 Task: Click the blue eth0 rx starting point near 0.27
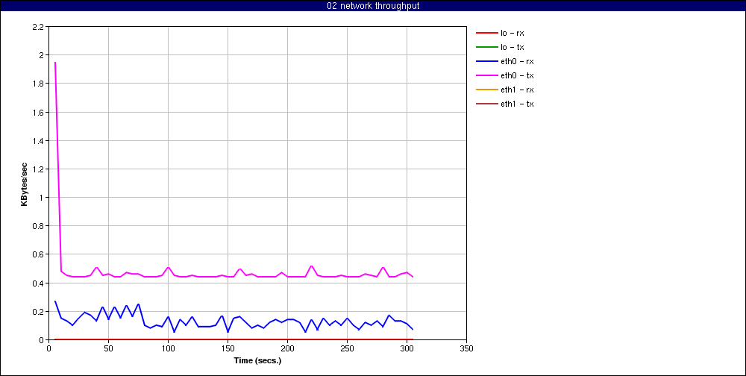[55, 301]
